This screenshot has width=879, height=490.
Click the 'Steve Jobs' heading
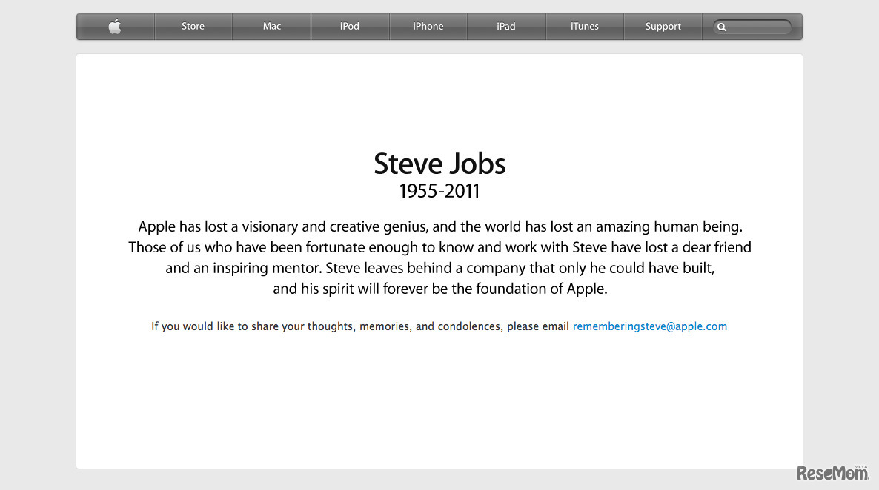pos(440,164)
